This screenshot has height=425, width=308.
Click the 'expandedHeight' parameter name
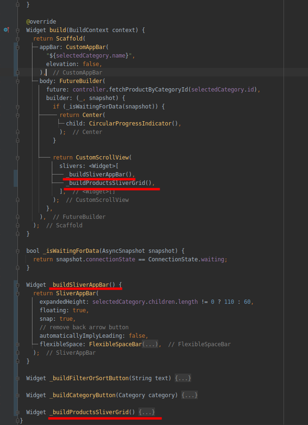coord(65,302)
